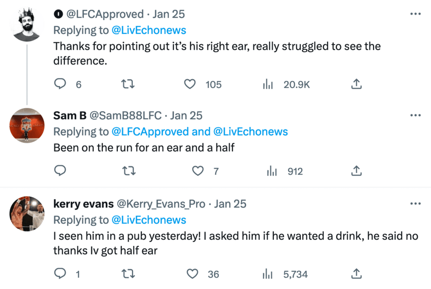
Task: Share Sam B's tweet
Action: (x=356, y=171)
